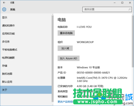Screen dimensions: 134x106
Task: Click the sidebar scrollbar thumb
Action: [53, 59]
